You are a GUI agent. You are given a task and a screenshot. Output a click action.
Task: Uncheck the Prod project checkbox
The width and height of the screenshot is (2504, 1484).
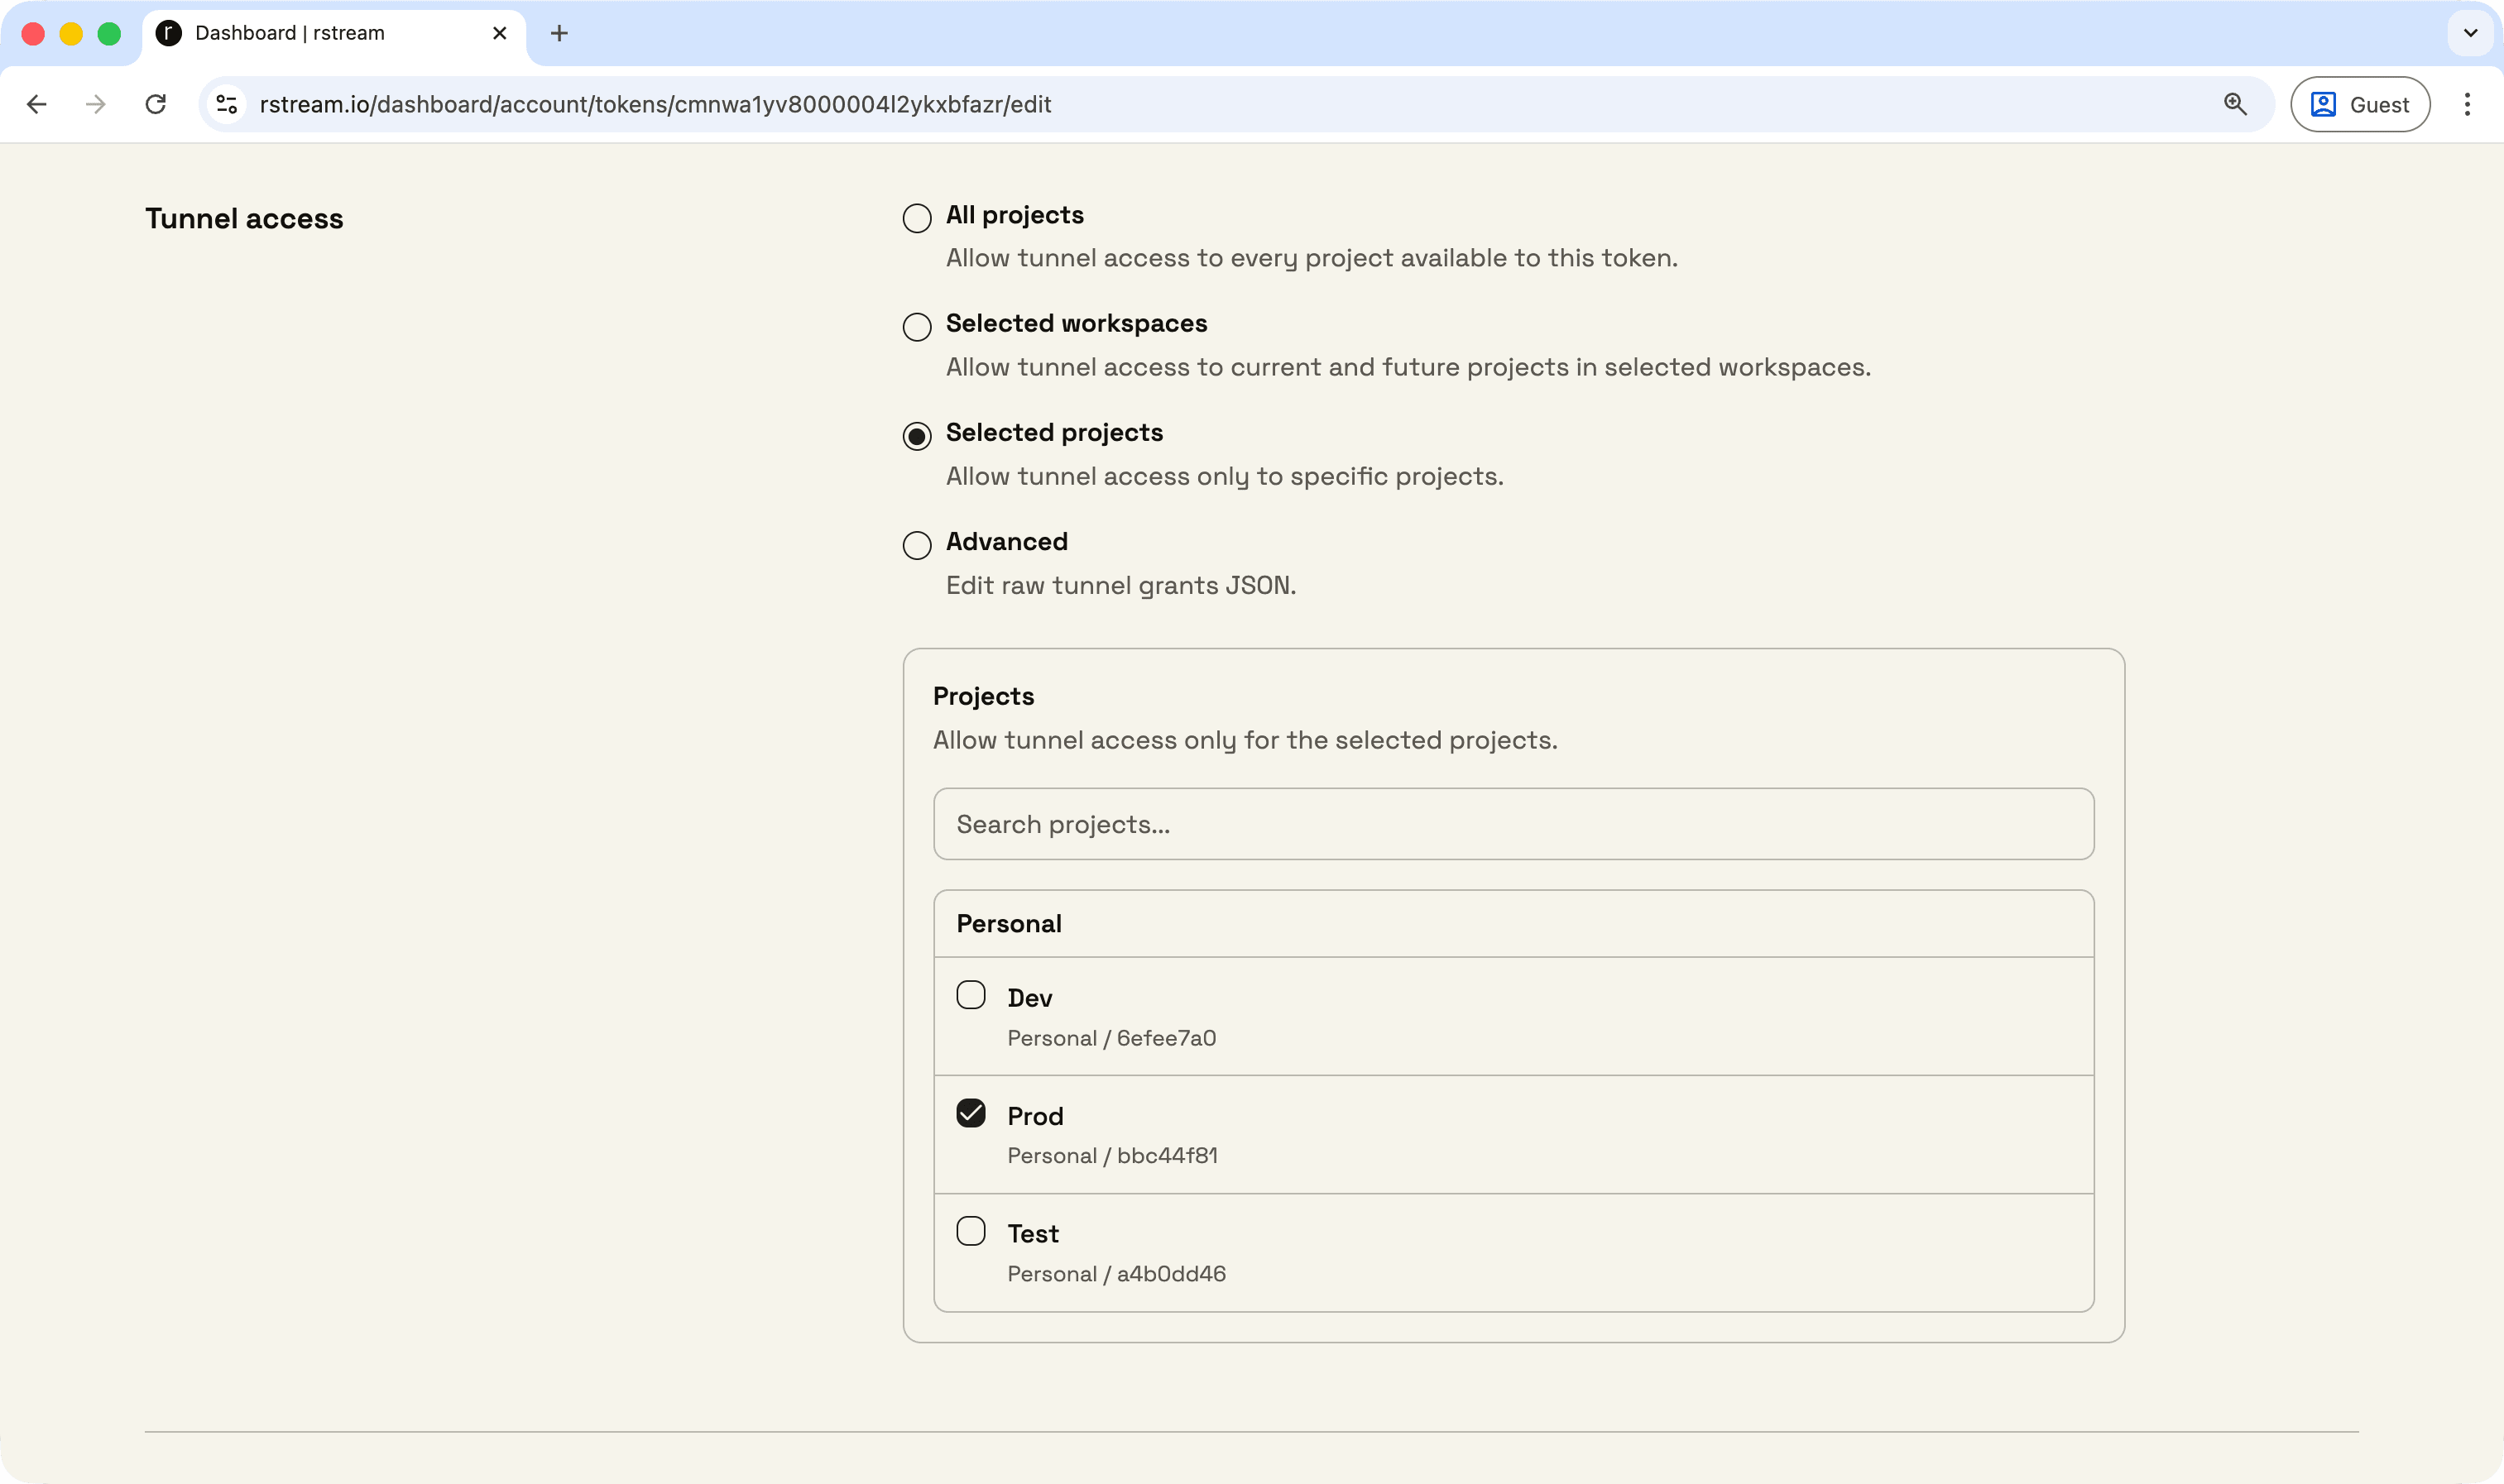[971, 1113]
